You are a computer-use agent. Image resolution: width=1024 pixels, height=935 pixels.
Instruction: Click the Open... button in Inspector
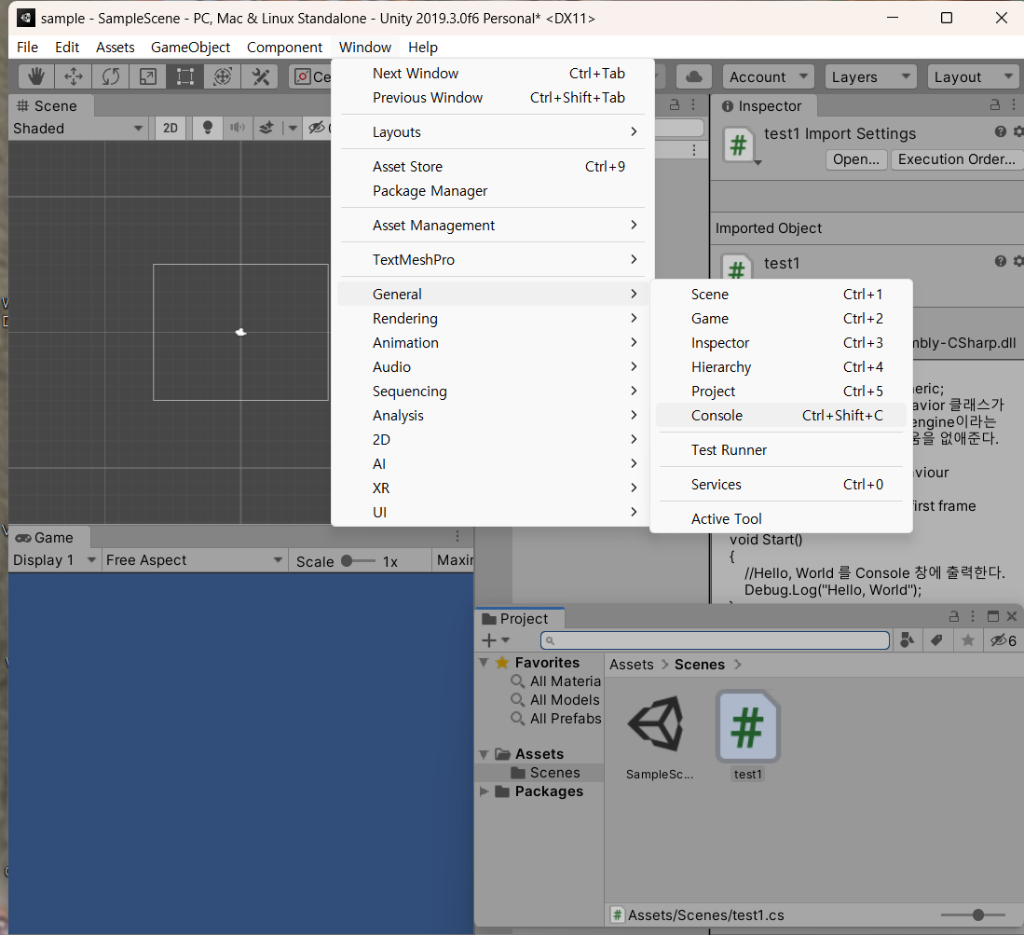pyautogui.click(x=856, y=159)
